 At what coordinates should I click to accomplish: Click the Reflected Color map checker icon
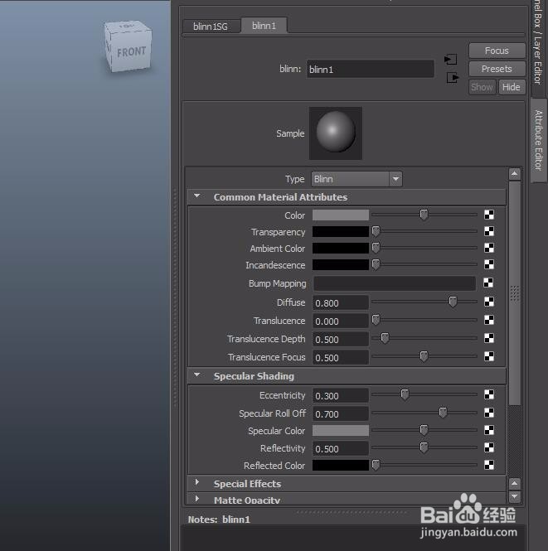489,465
